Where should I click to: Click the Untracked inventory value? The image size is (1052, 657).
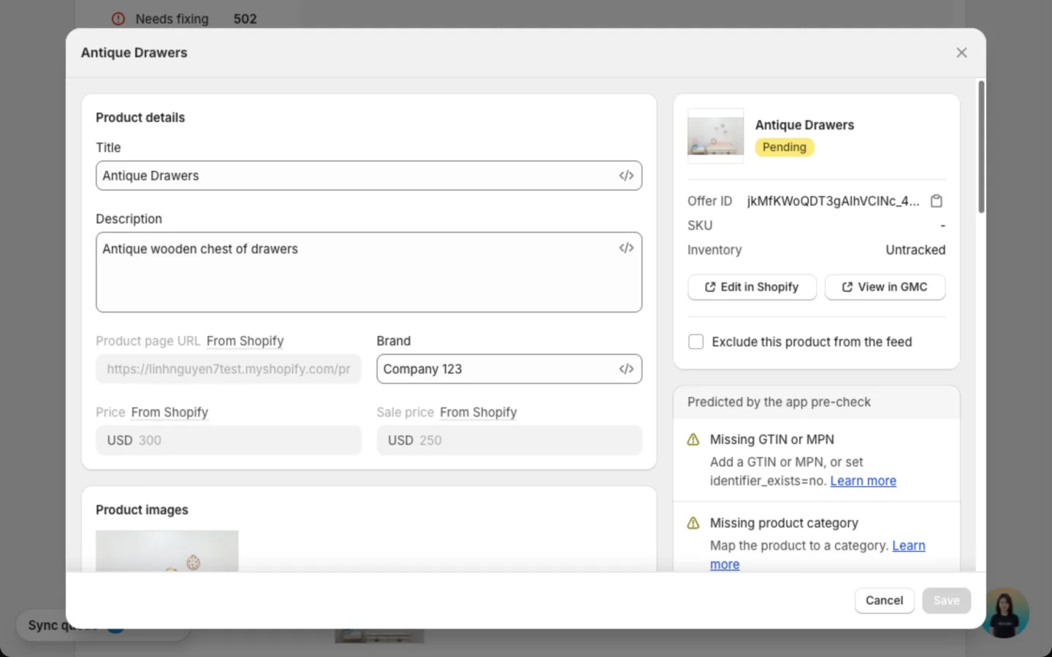click(915, 250)
